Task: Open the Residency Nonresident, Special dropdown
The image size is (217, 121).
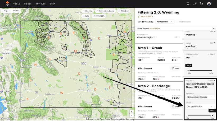Action: pyautogui.click(x=200, y=97)
